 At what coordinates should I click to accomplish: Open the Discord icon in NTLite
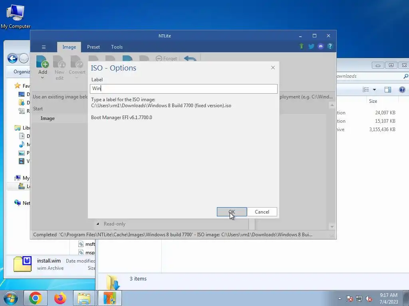[x=321, y=46]
